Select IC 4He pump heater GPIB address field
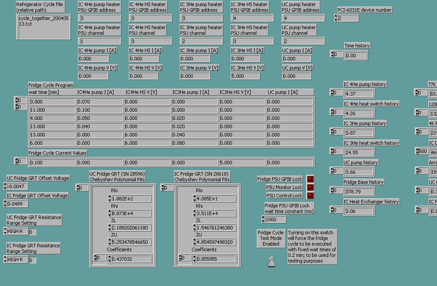This screenshot has height=286, width=437. [100, 18]
